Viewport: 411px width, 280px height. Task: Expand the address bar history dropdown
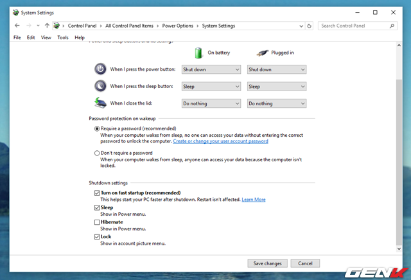pos(301,26)
